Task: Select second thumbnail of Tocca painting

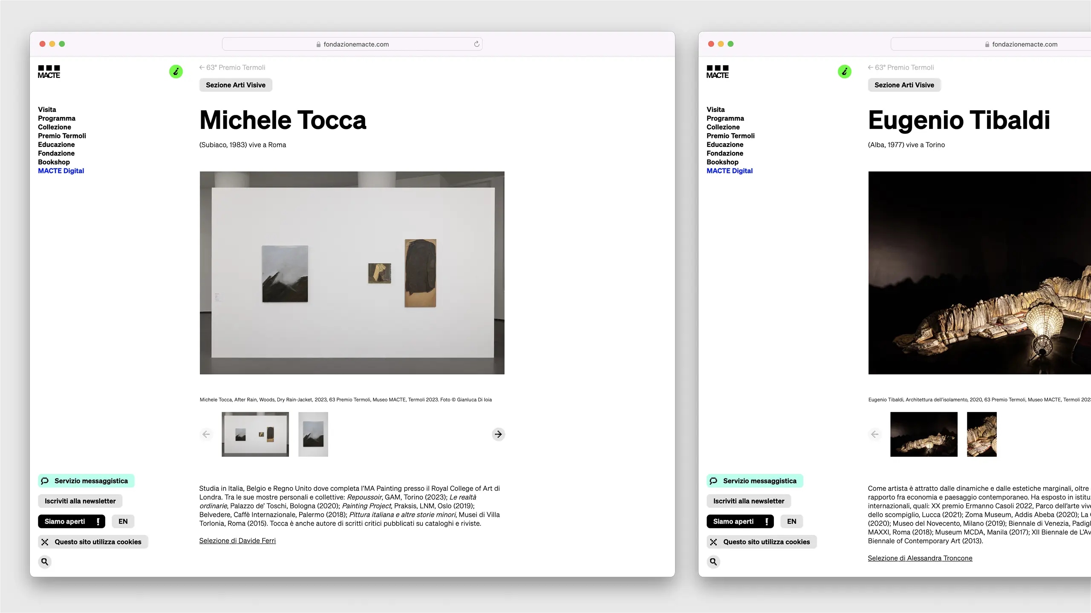Action: tap(313, 434)
